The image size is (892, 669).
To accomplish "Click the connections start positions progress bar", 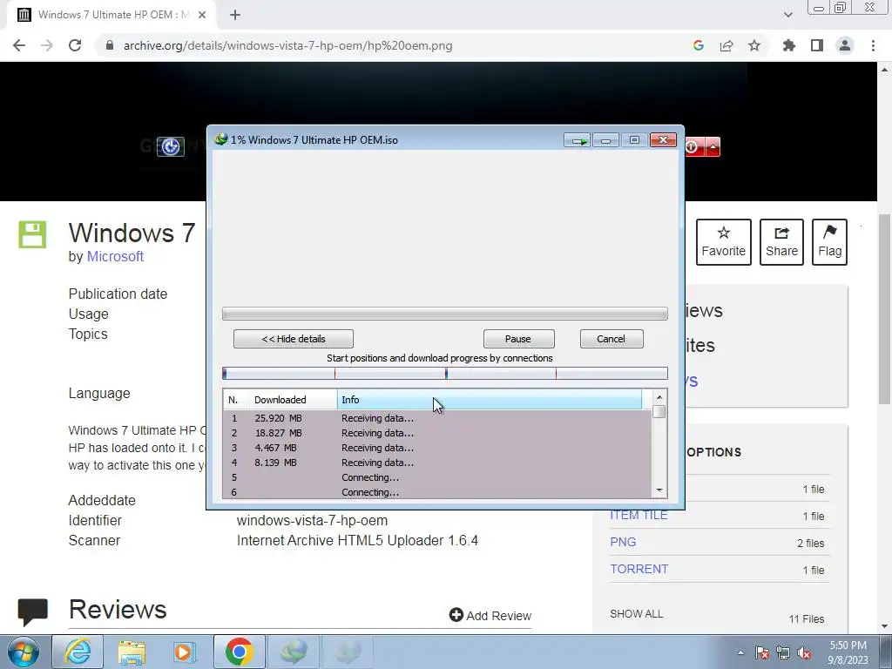I will [445, 373].
